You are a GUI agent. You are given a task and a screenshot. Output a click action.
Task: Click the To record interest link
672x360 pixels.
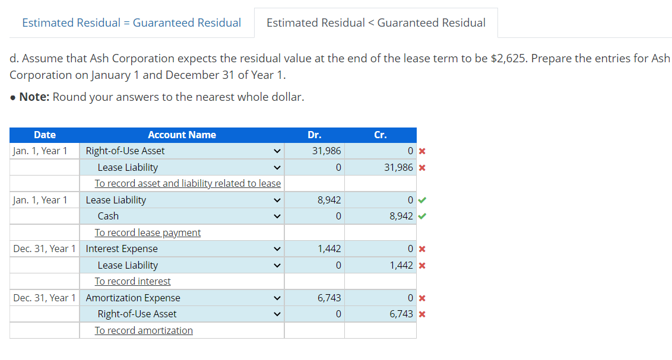[x=132, y=281]
